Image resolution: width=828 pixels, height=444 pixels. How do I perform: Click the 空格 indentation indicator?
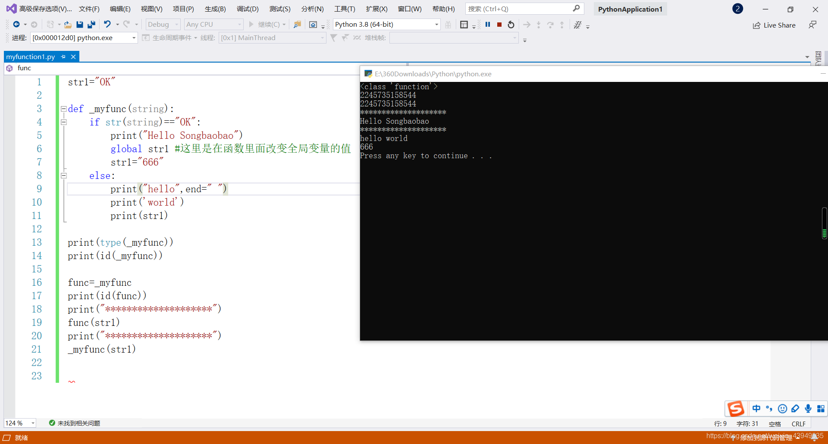775,424
